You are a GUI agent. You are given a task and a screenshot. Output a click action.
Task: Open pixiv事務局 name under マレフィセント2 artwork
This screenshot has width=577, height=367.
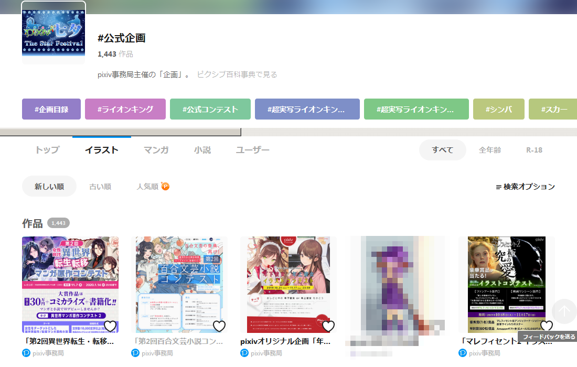click(485, 353)
